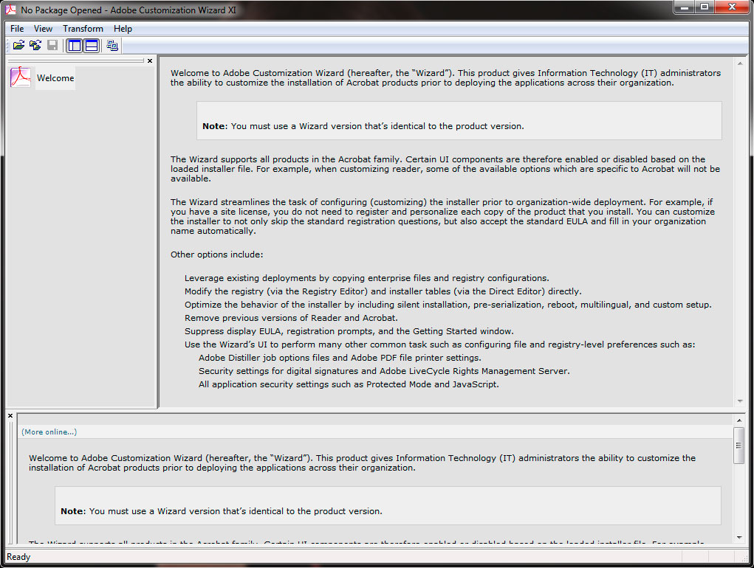The width and height of the screenshot is (754, 568).
Task: Open the File menu
Action: tap(17, 29)
